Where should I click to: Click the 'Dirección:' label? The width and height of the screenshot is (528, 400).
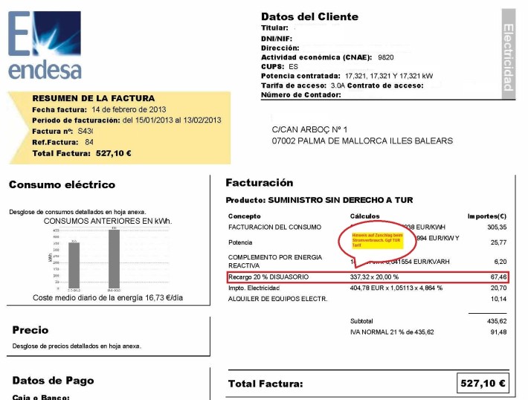pos(280,48)
